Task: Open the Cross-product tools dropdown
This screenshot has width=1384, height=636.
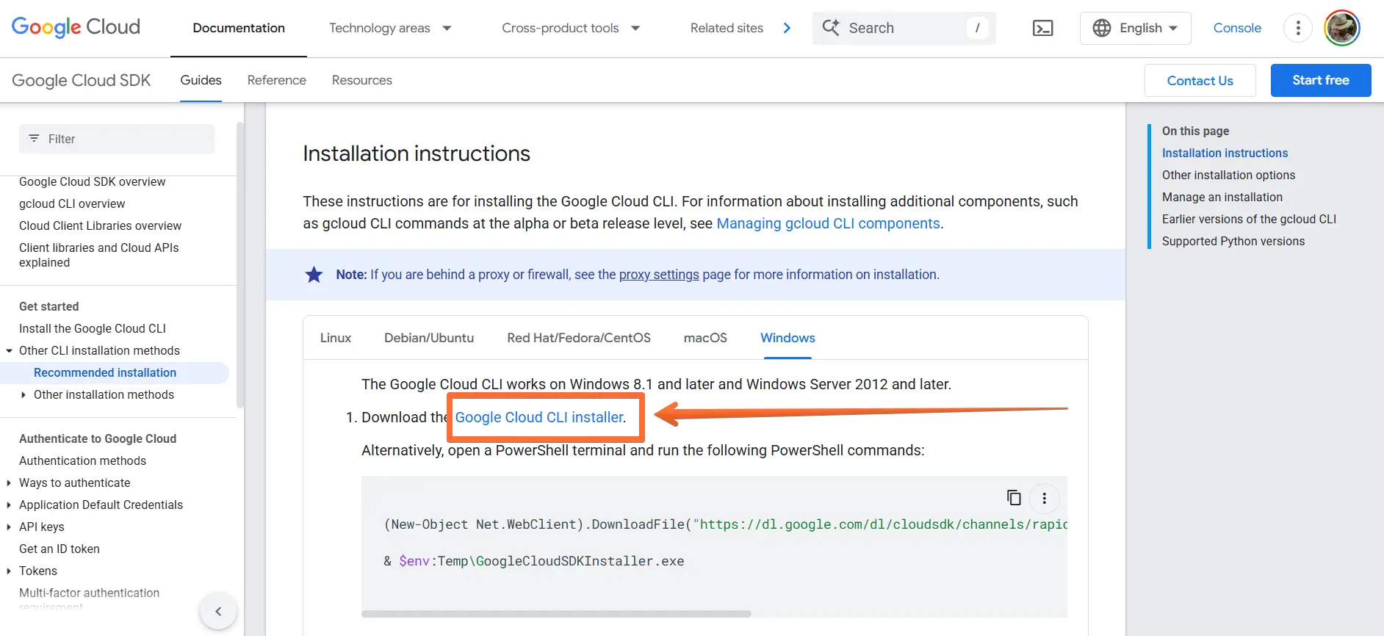Action: point(571,28)
